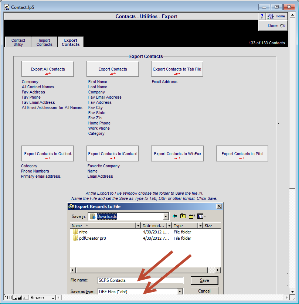Image resolution: width=299 pixels, height=304 pixels.
Task: Click the 'Fav Email Address' text under Export Contacts
Action: [x=105, y=97]
